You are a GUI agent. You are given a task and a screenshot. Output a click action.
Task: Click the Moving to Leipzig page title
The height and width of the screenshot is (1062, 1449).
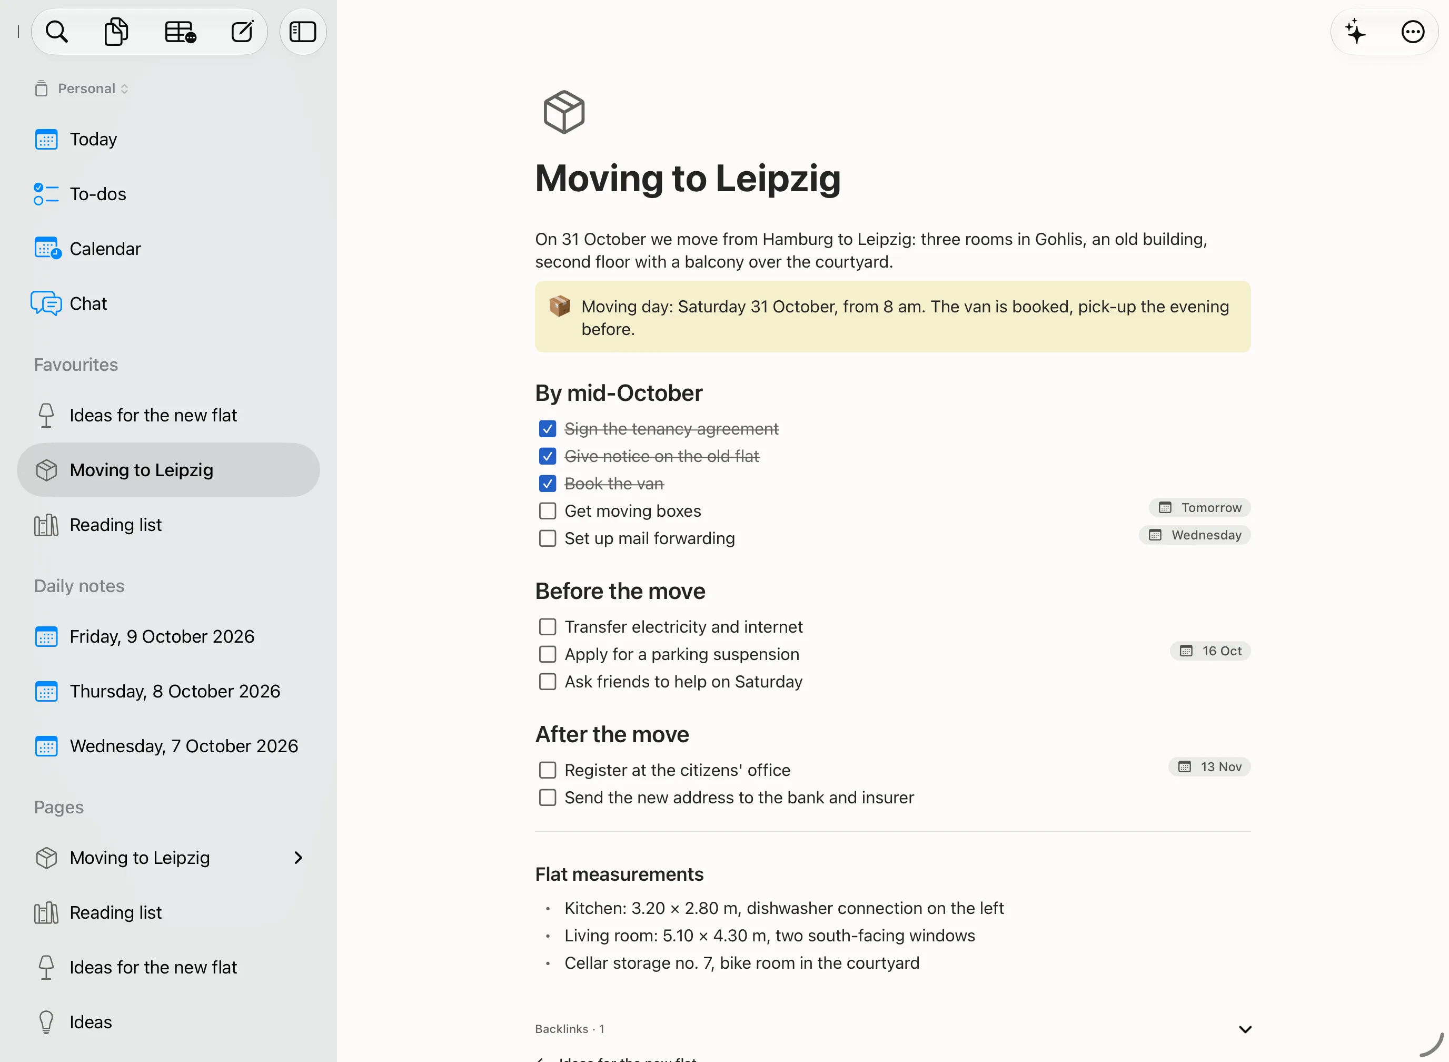(x=688, y=178)
